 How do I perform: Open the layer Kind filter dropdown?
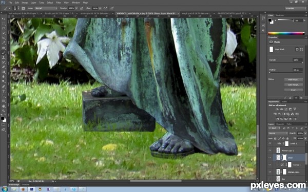[x=275, y=128]
